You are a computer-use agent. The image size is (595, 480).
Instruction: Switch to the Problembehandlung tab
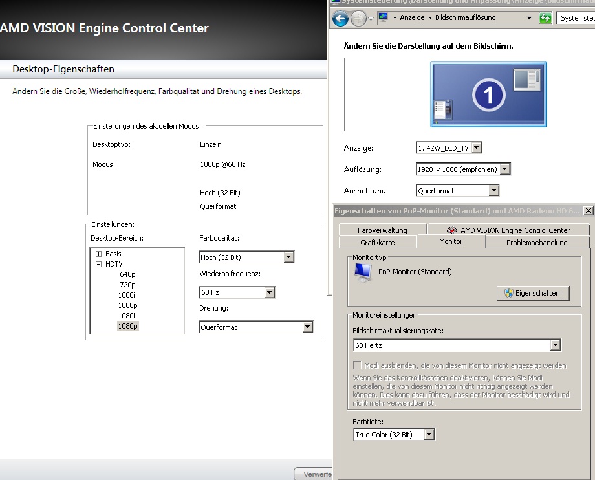pos(537,243)
